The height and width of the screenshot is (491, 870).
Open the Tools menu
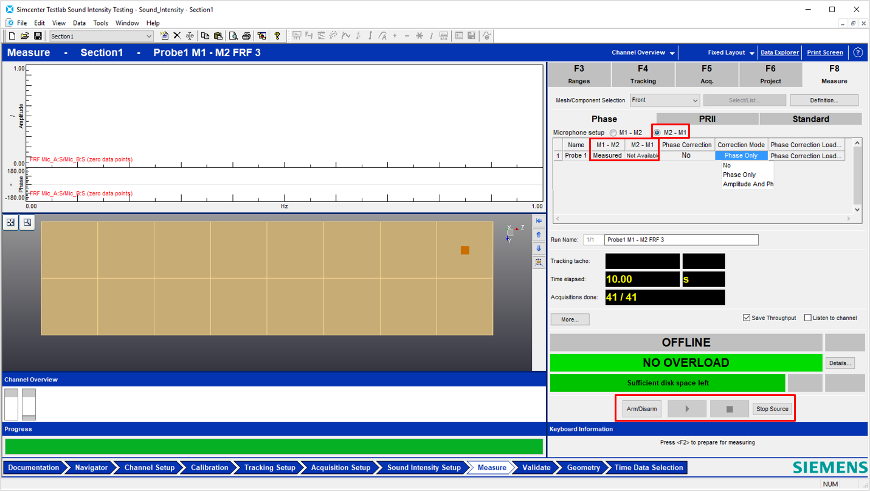tap(101, 23)
